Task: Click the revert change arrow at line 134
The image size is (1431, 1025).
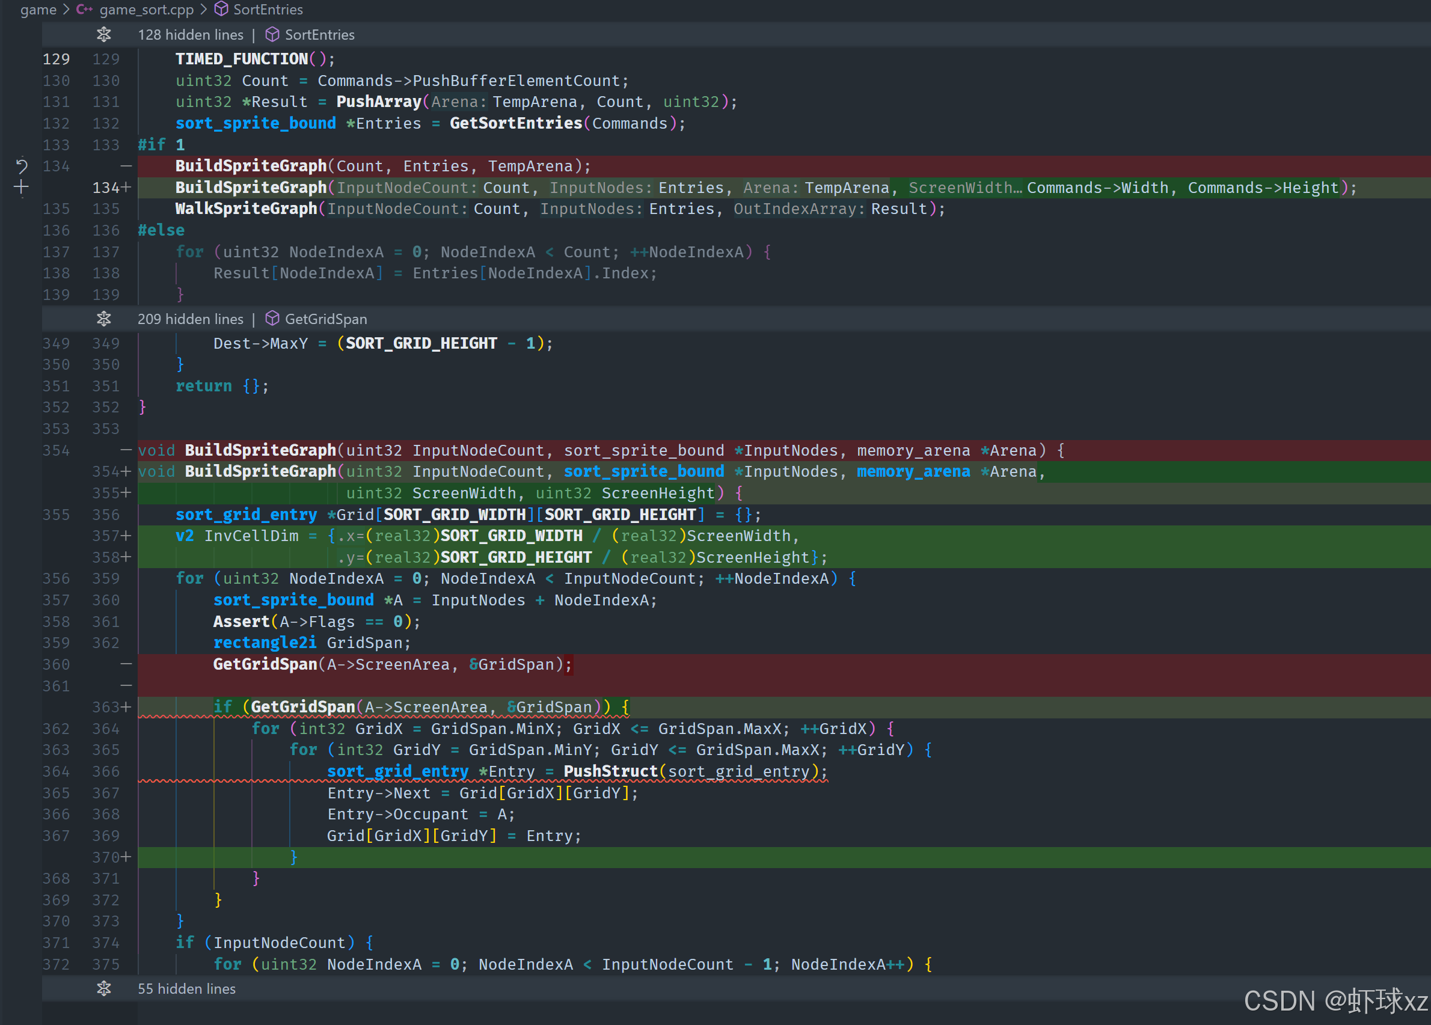Action: 22,166
